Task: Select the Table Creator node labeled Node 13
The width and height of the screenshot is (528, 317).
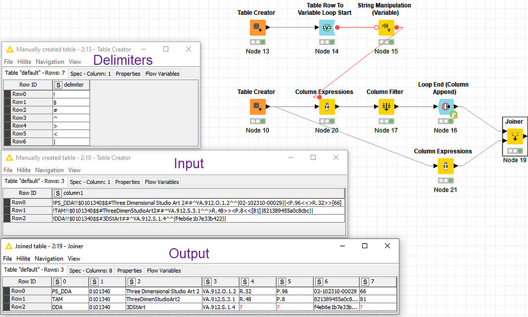Action: (257, 28)
